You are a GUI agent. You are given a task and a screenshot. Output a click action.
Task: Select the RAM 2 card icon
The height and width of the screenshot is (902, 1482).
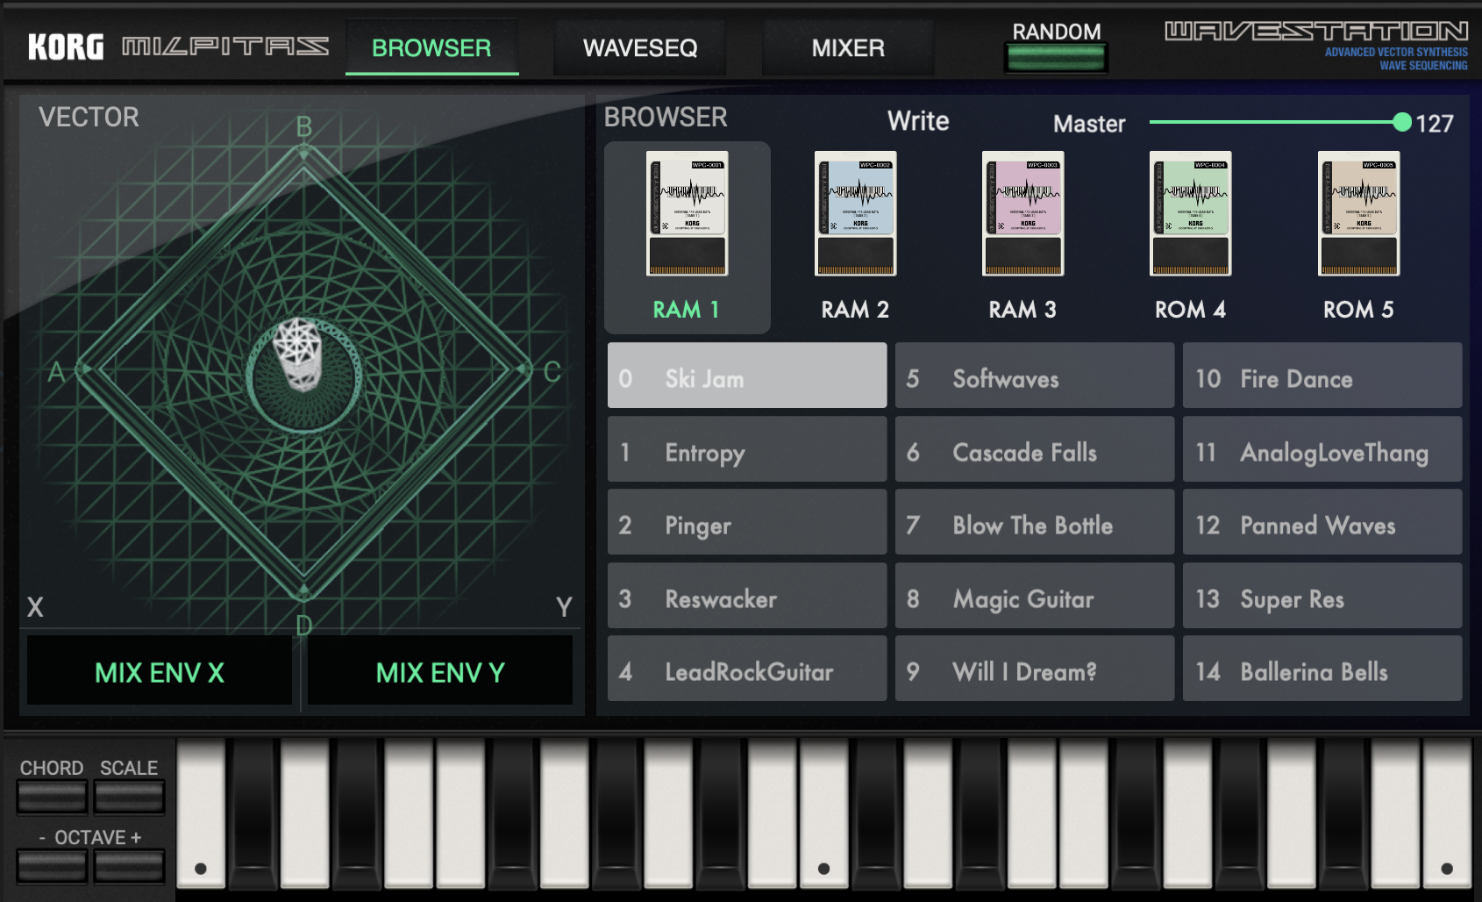coord(855,213)
